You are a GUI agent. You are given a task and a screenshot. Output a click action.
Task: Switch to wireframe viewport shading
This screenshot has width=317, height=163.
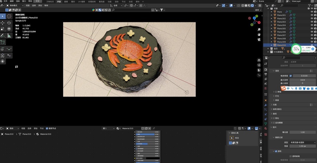tap(243, 6)
